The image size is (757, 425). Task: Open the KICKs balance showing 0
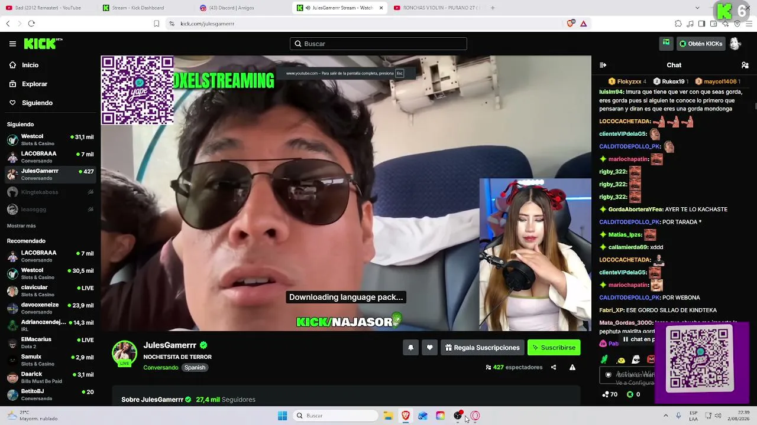pyautogui.click(x=633, y=394)
